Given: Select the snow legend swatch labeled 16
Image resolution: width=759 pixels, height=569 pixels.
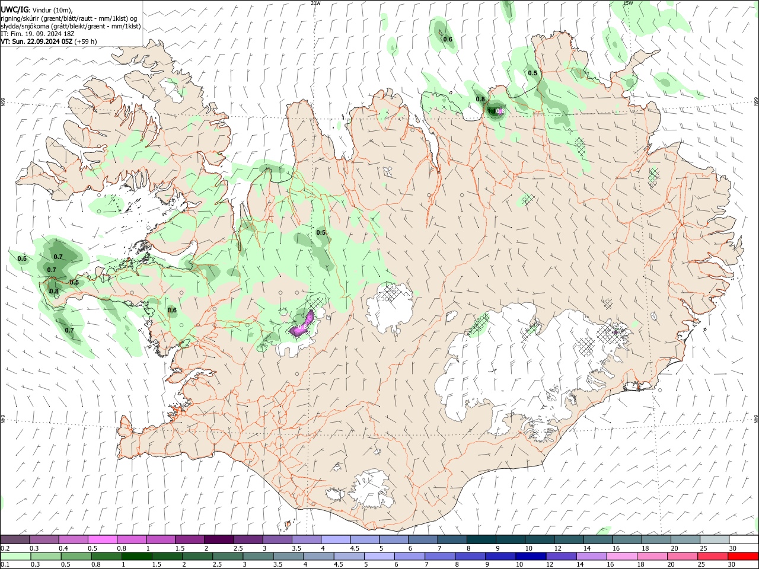Looking at the screenshot, I should point(627,539).
